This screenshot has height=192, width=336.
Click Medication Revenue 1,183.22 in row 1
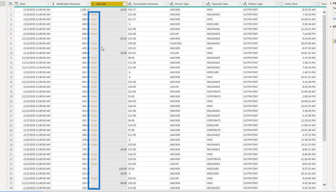point(85,10)
